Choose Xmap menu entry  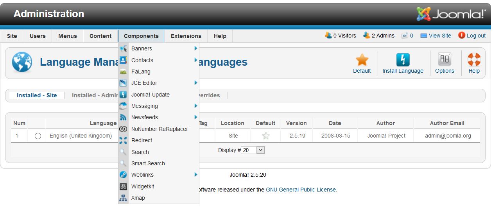[x=159, y=198]
